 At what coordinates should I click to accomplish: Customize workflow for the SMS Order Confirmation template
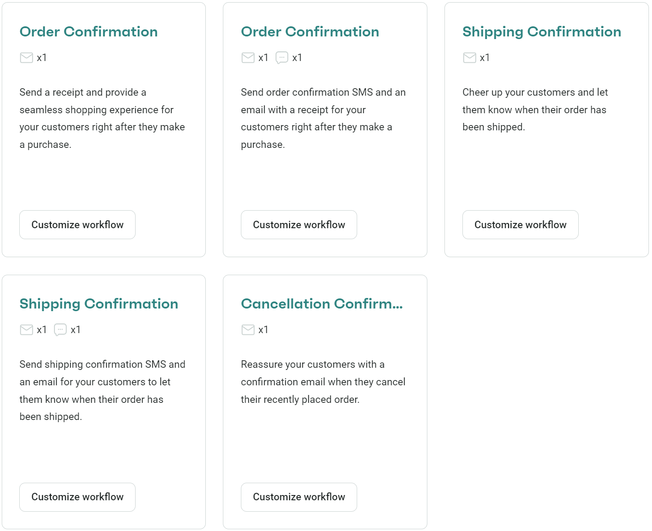[299, 225]
